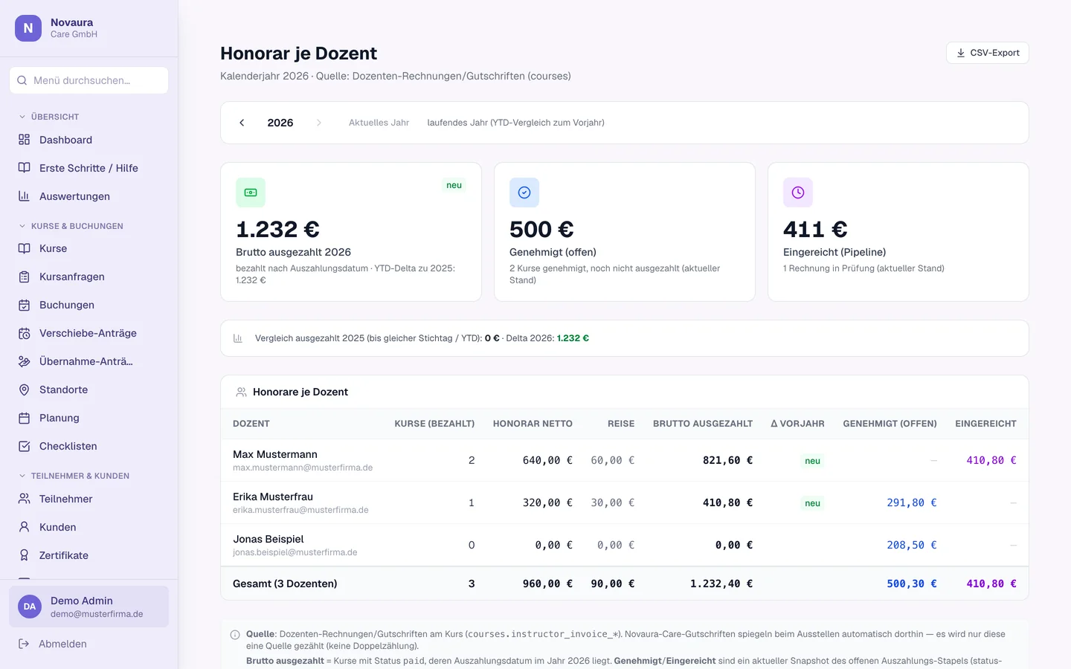Click the purple clock icon in Eingereicht card
This screenshot has height=669, width=1071.
pyautogui.click(x=798, y=193)
